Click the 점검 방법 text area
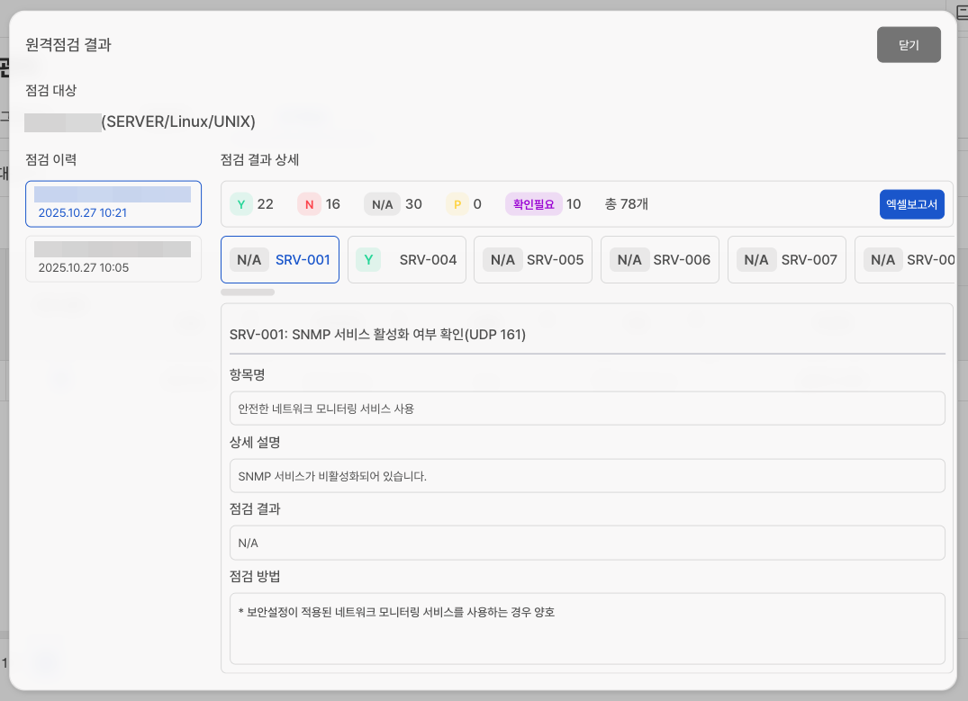968x701 pixels. 587,628
